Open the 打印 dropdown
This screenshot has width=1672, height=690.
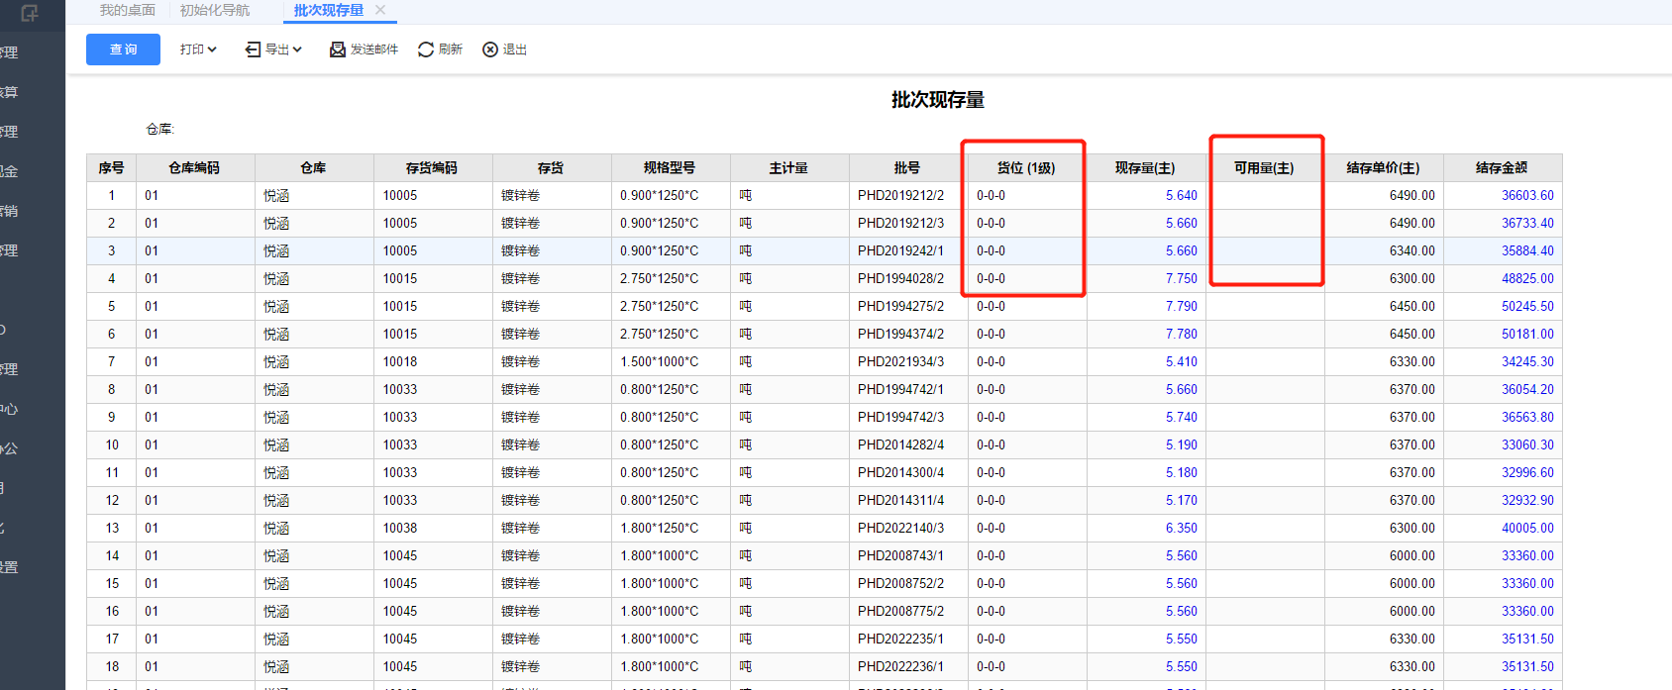tap(198, 49)
